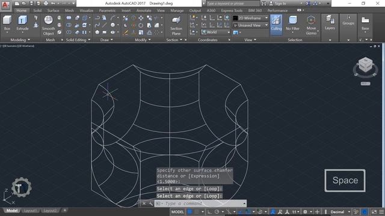This screenshot has height=216, width=385.
Task: Expand the Modify panel
Action: pos(143,40)
